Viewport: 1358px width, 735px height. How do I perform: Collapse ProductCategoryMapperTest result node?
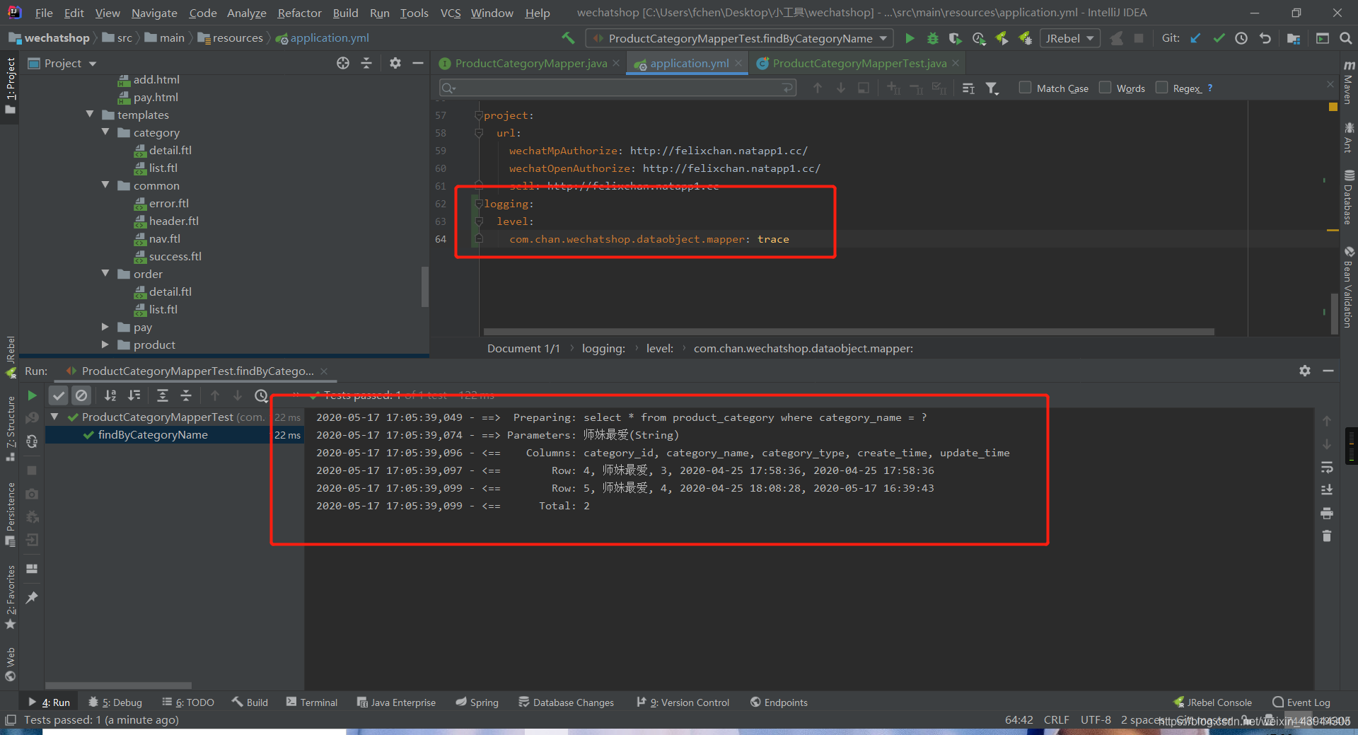(x=54, y=417)
